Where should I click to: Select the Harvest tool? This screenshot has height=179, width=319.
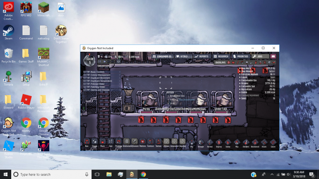tap(210, 143)
